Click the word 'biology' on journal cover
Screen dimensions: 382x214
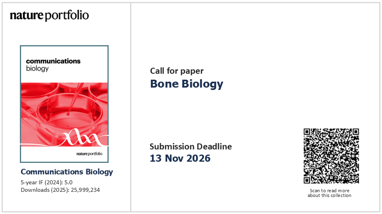[x=37, y=69]
